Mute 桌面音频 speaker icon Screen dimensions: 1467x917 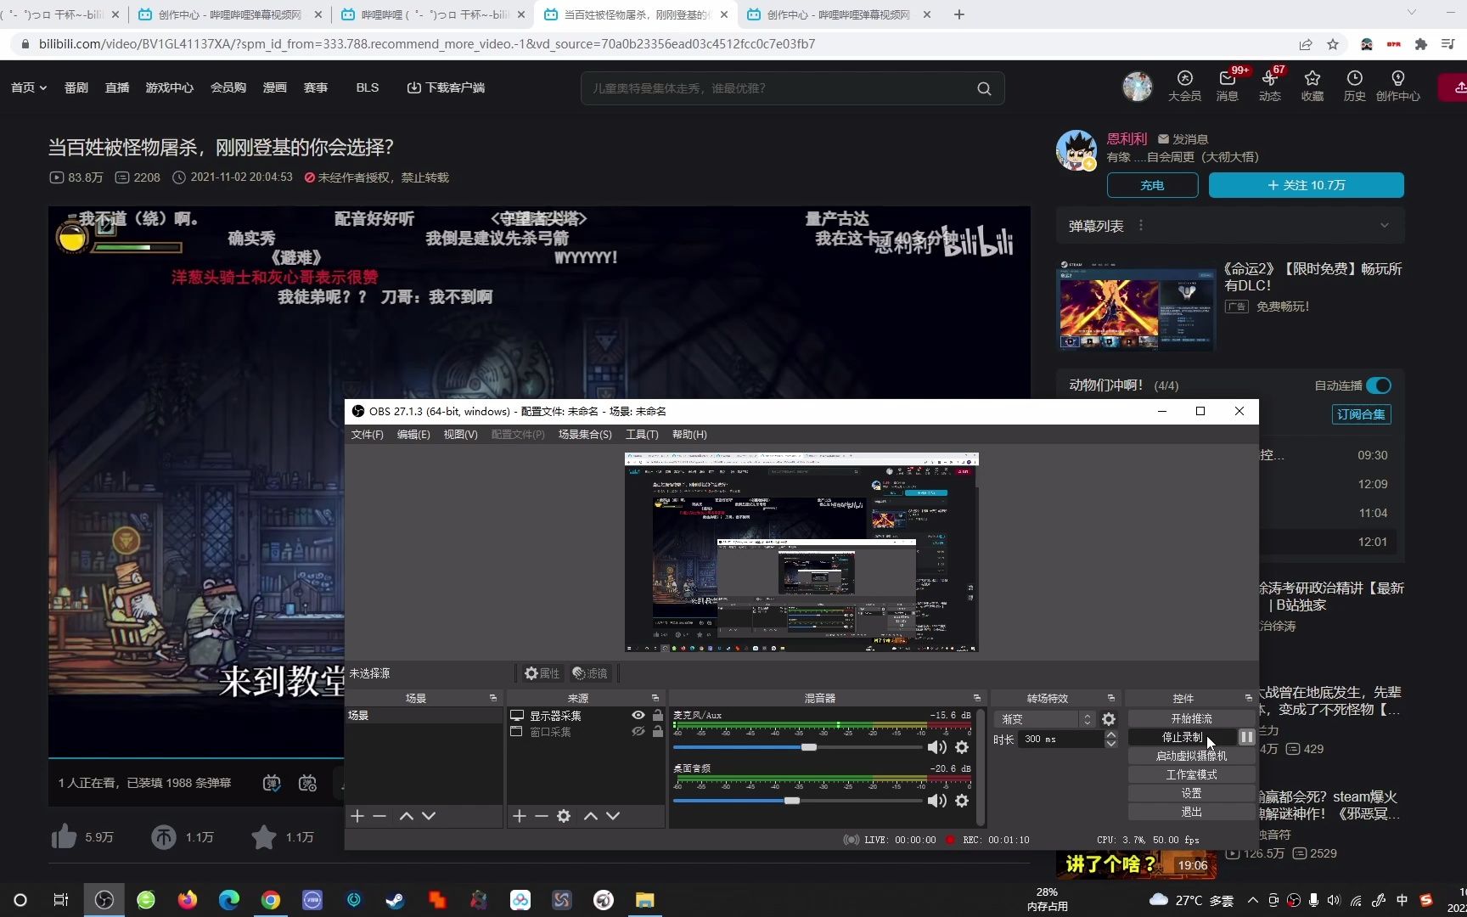(x=936, y=801)
